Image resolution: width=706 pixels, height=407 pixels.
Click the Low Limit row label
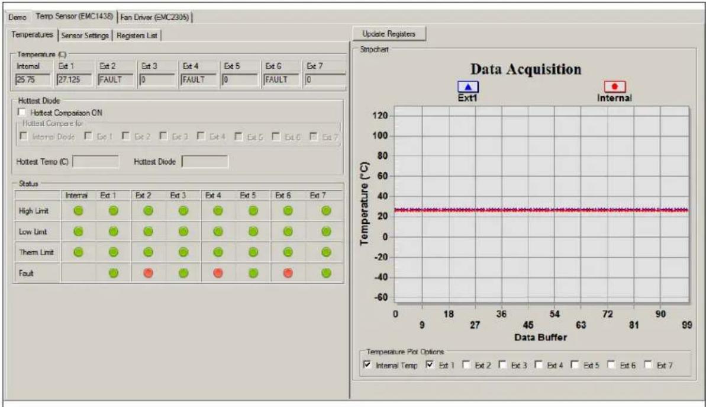pyautogui.click(x=33, y=232)
